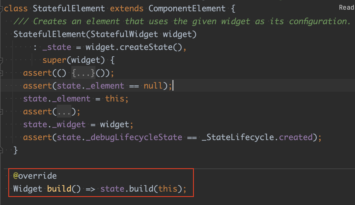Click ComponentElement in the extends clause

pyautogui.click(x=187, y=9)
